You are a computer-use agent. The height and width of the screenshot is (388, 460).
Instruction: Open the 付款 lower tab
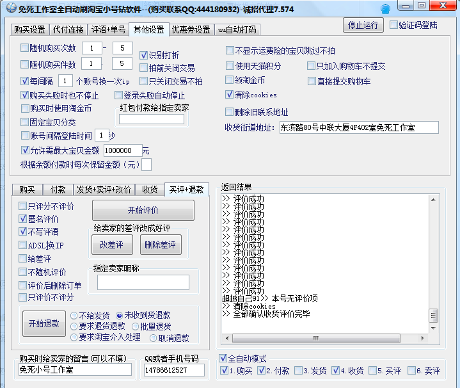tap(58, 190)
